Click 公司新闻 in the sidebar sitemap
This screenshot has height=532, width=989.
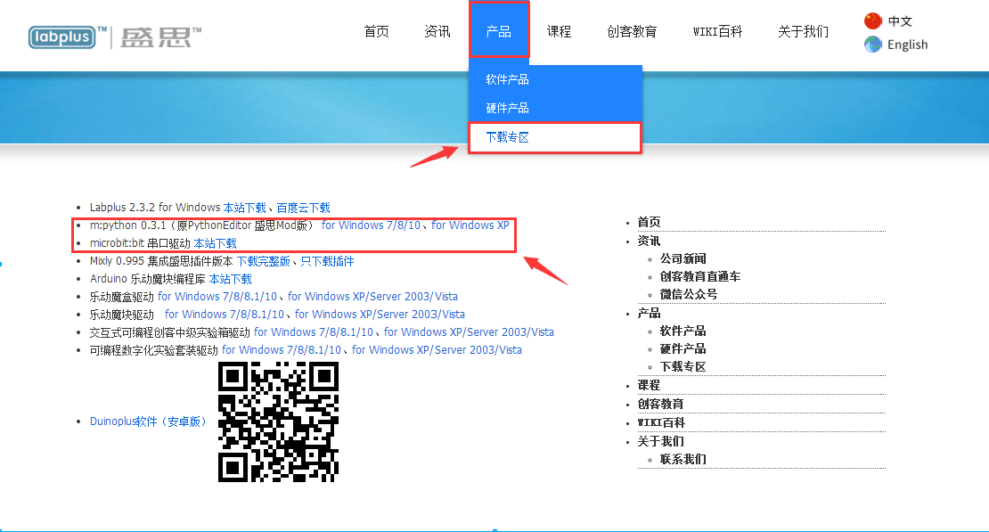683,258
